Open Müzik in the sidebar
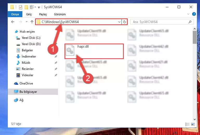This screenshot has width=200, height=135. 26,63
